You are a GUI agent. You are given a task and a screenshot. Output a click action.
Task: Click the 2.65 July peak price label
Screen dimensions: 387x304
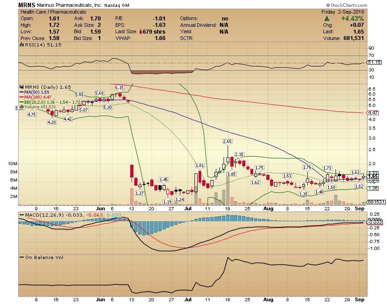coord(227,142)
